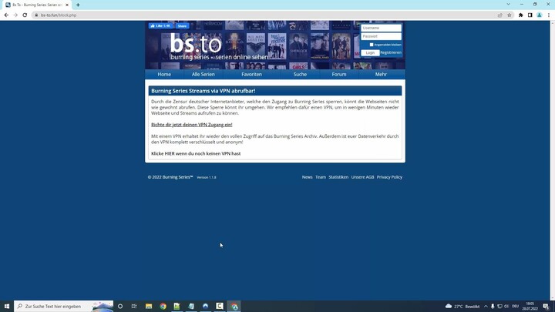Click the Burning Series Streams via VPN heading
The height and width of the screenshot is (312, 555).
[203, 91]
